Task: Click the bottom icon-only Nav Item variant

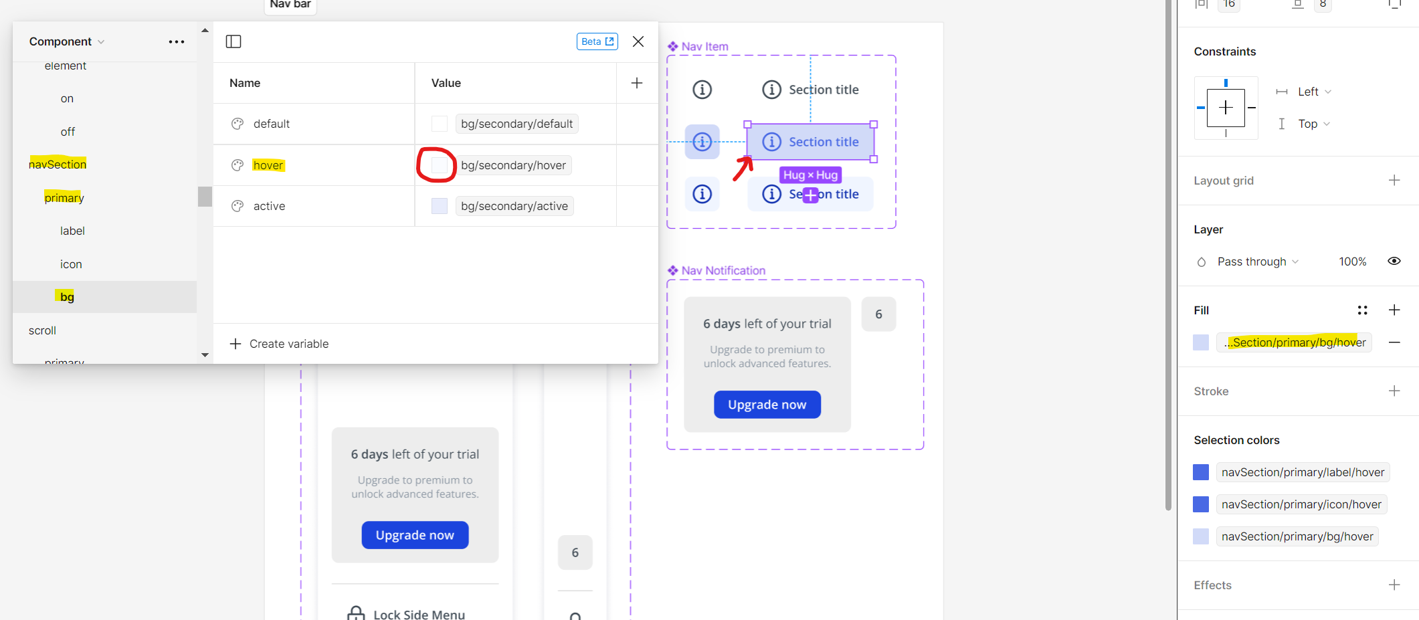Action: pyautogui.click(x=702, y=194)
